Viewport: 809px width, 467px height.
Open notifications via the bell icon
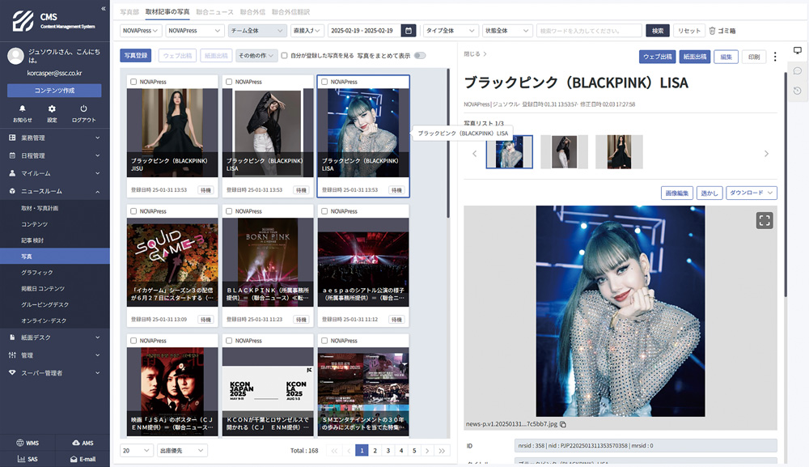[22, 109]
